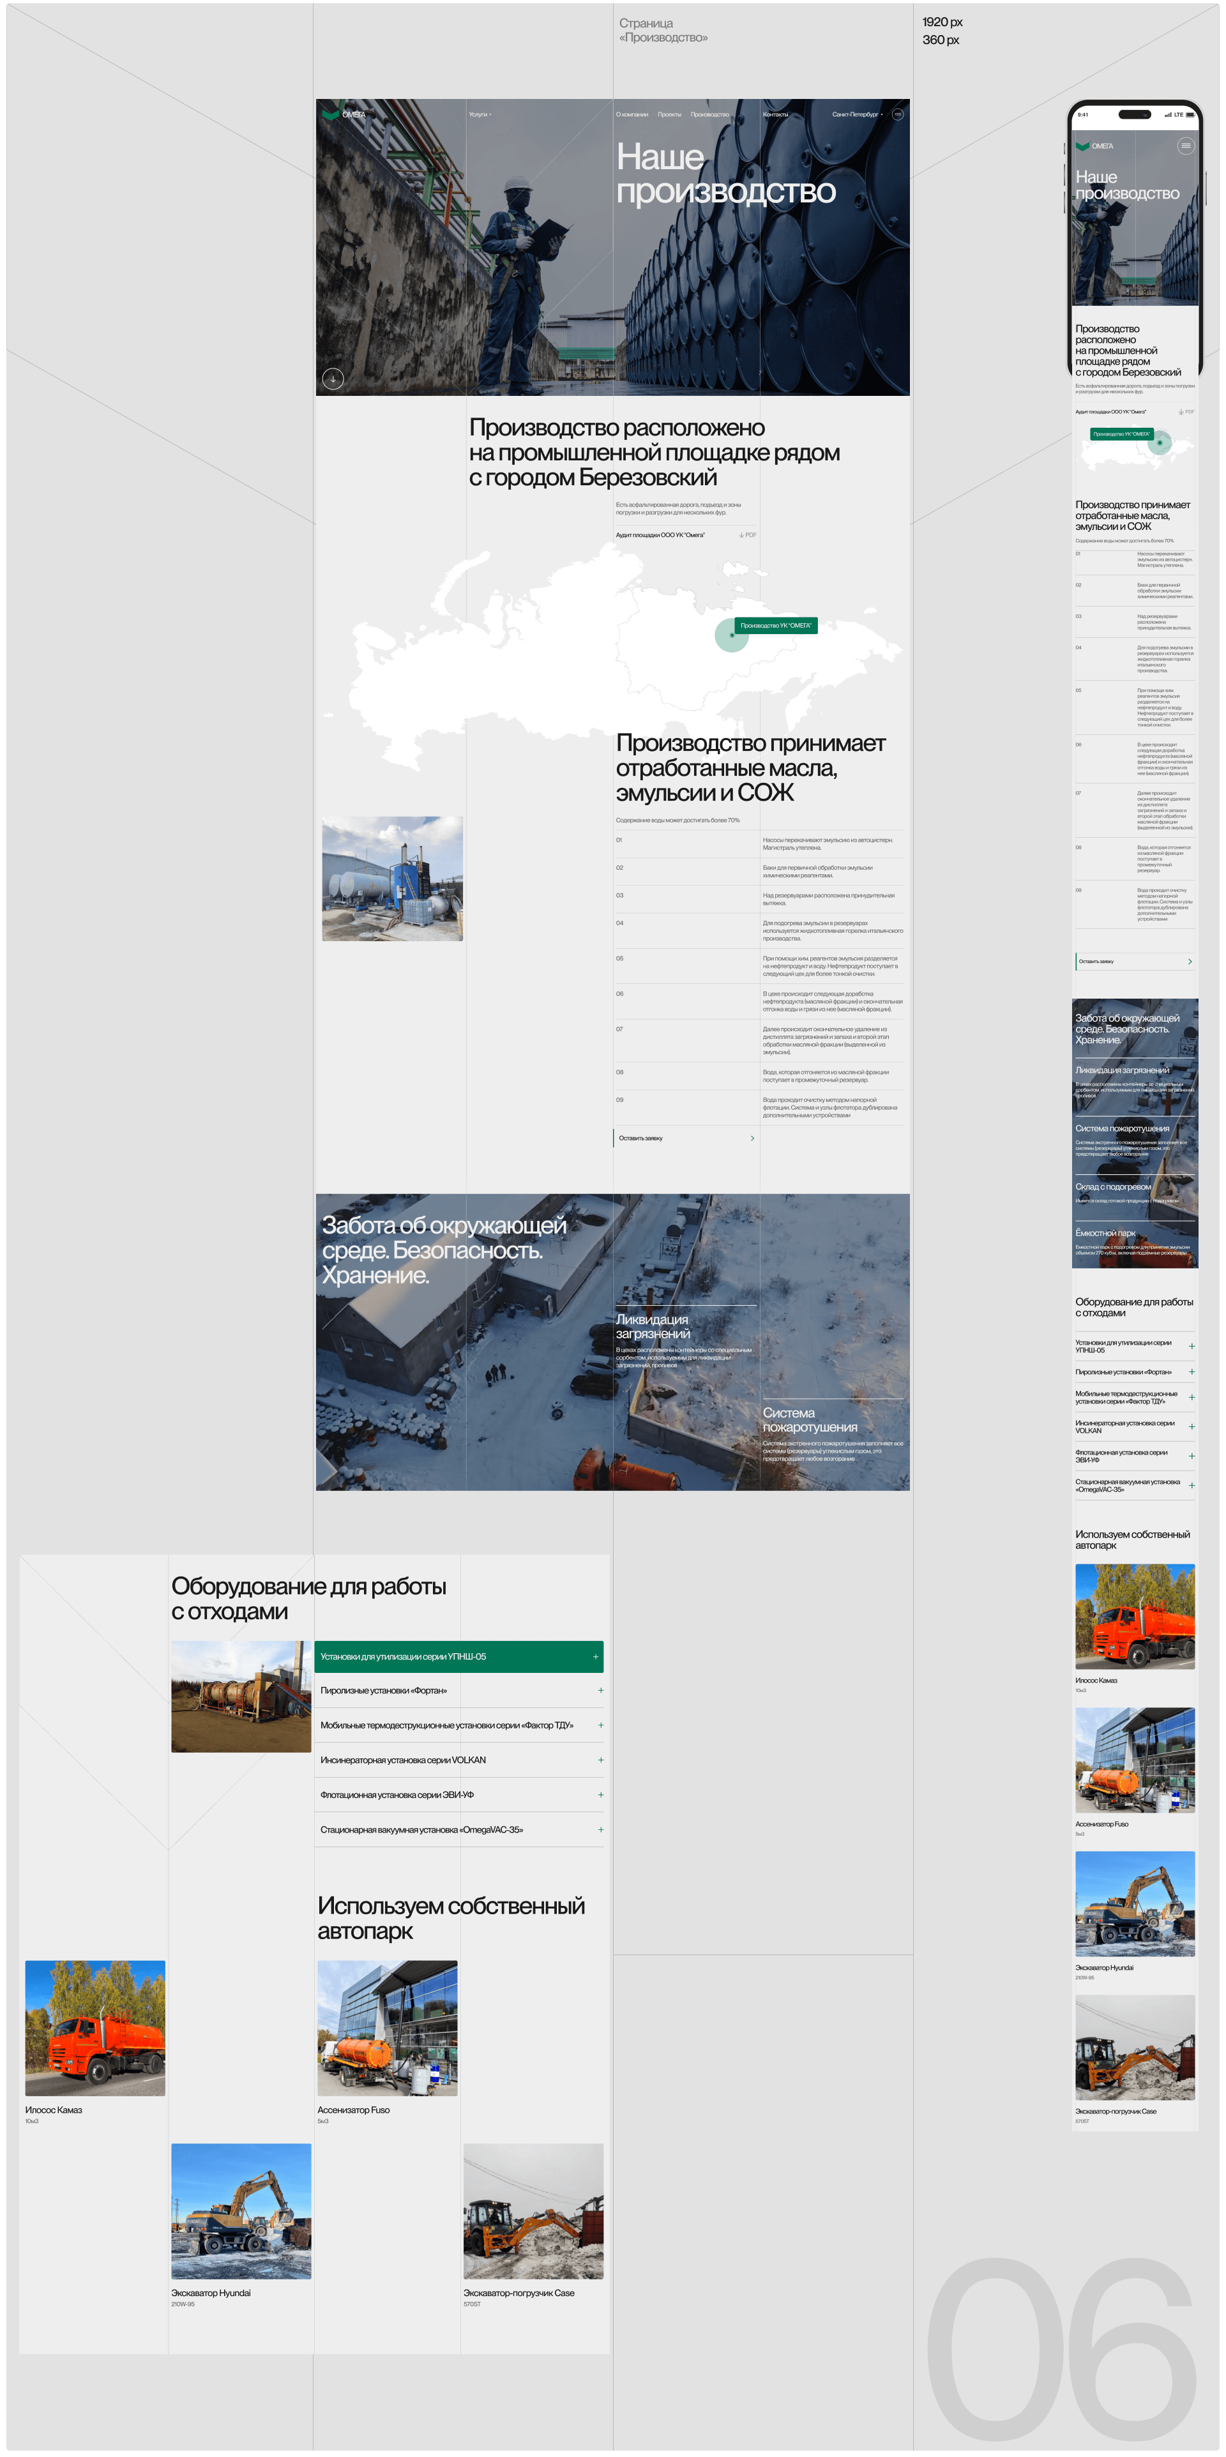Tap the mobile hamburger menu icon
Viewport: 1226px width, 2457px height.
[1185, 146]
